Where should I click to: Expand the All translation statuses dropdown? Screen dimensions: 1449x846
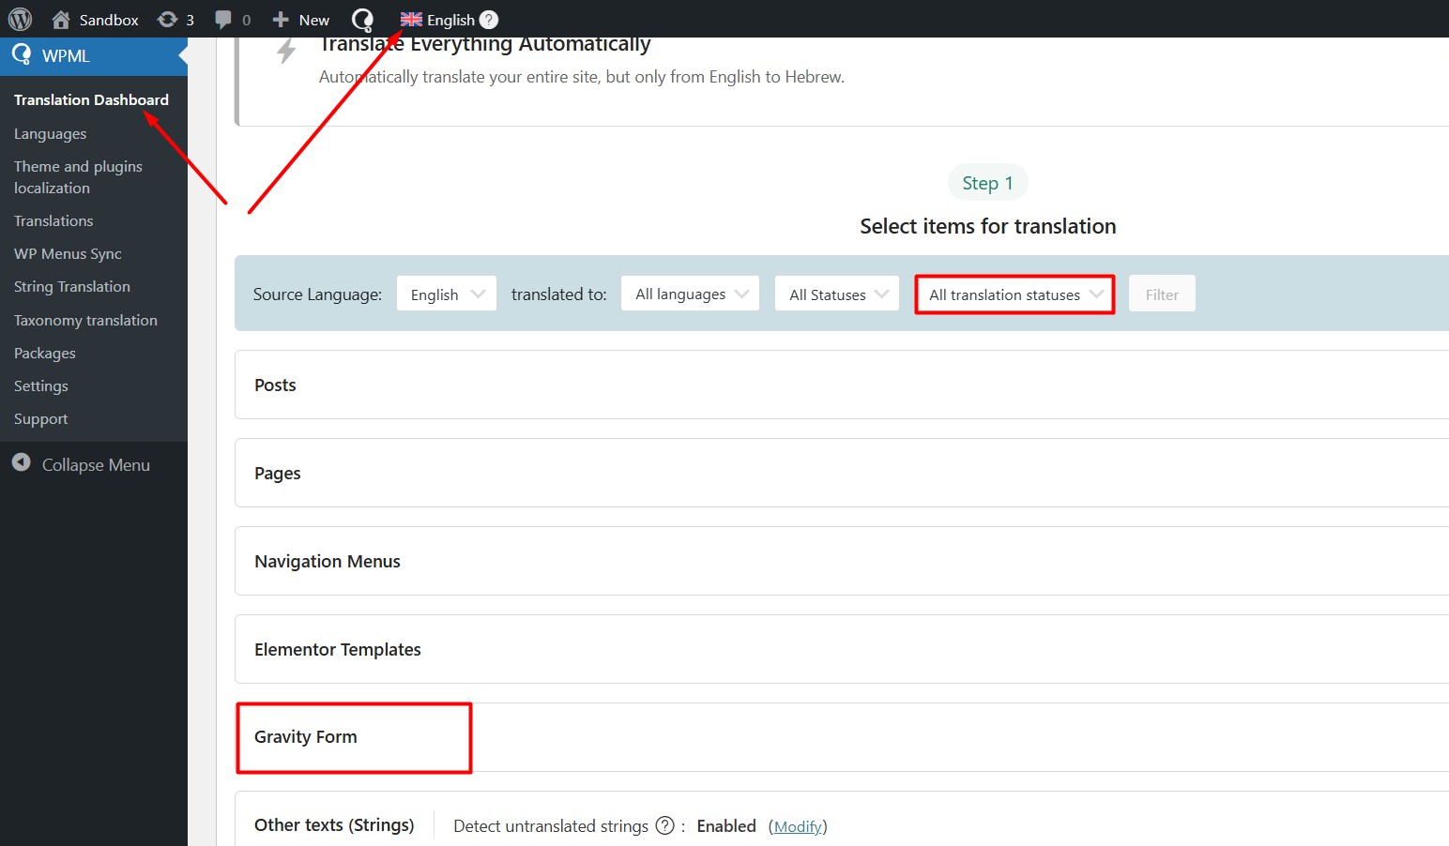point(1014,295)
